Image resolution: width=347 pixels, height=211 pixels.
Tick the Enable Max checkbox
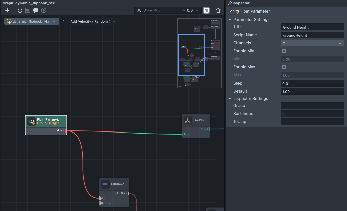pyautogui.click(x=284, y=67)
